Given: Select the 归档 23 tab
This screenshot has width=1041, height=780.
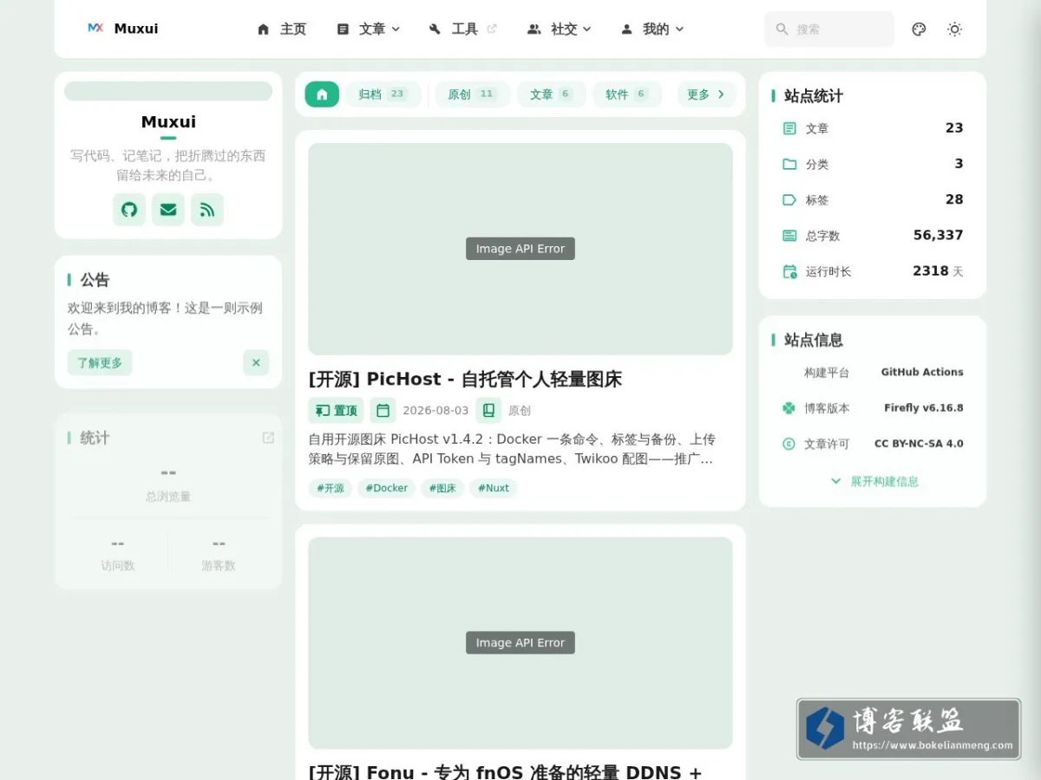Looking at the screenshot, I should (383, 94).
